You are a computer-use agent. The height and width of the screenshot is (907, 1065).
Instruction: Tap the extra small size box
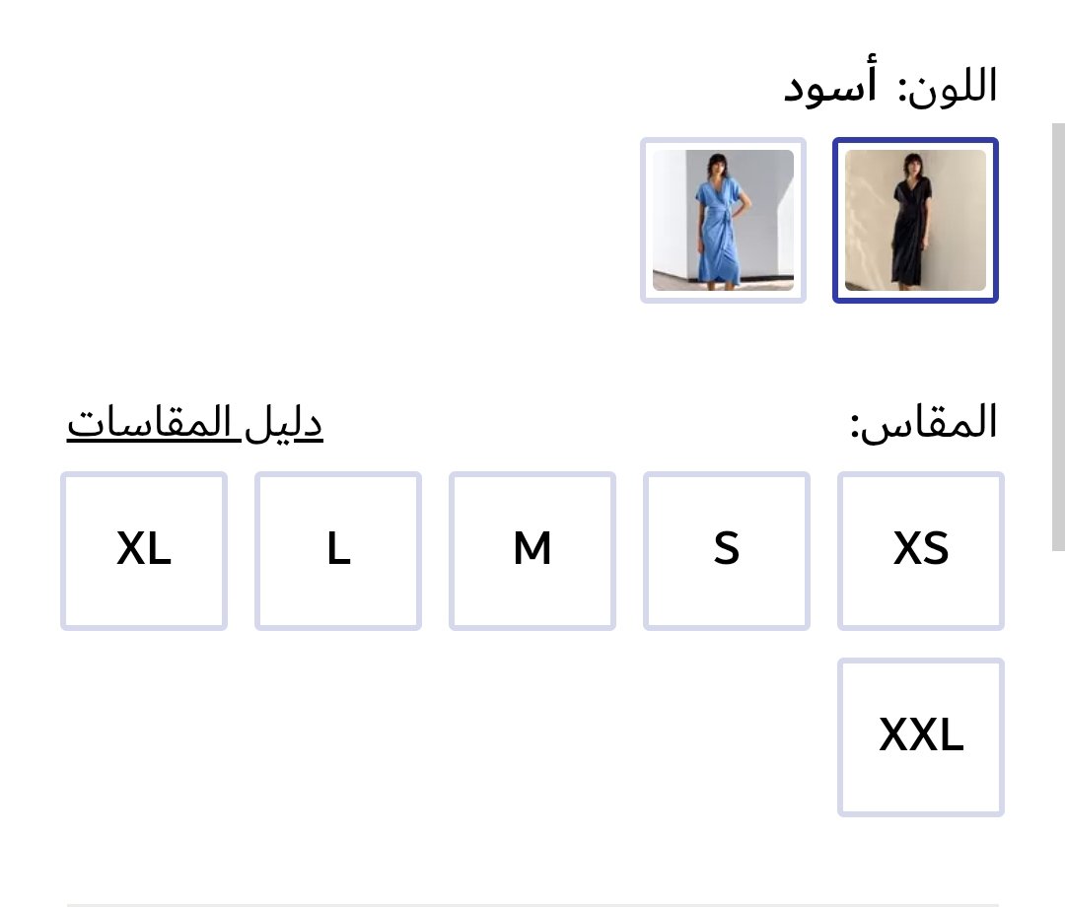(x=921, y=550)
